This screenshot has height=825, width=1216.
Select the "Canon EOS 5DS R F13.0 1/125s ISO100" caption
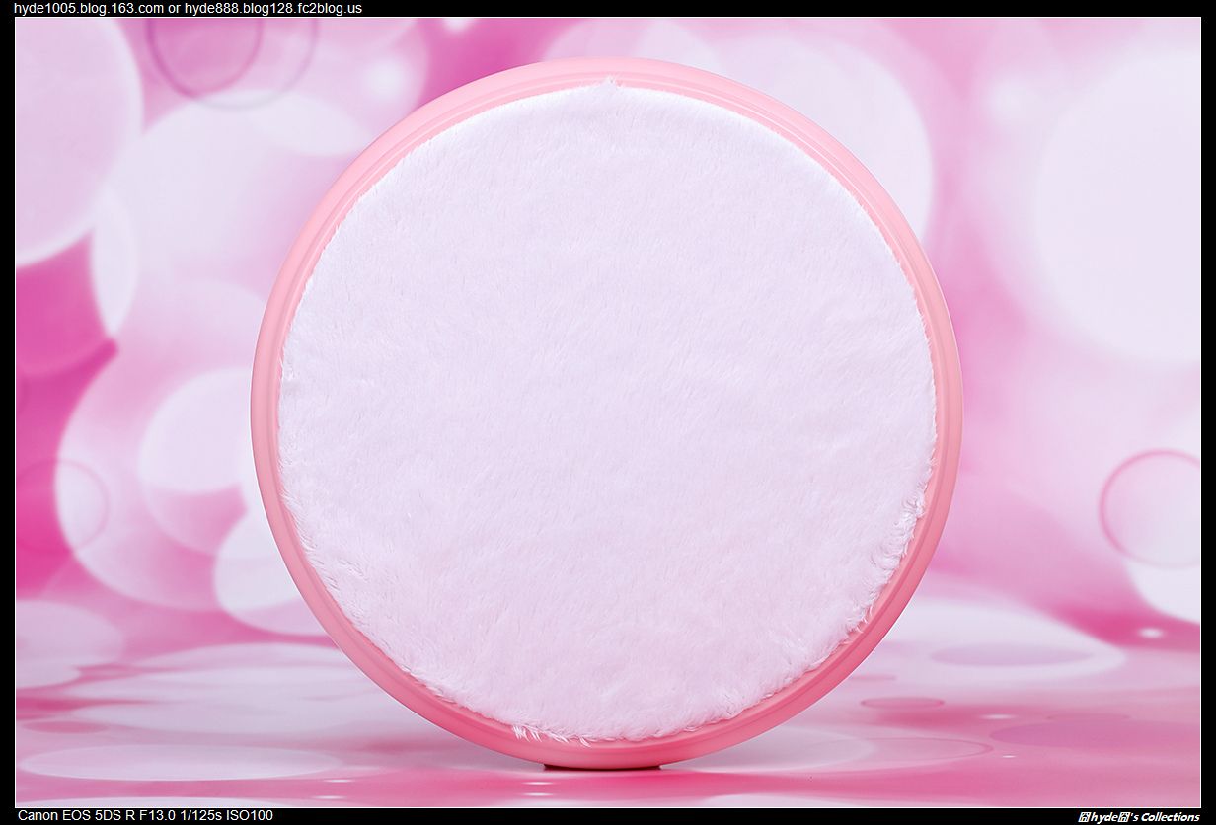coord(146,815)
